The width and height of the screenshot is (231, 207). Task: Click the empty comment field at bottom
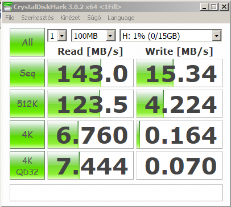click(x=116, y=193)
